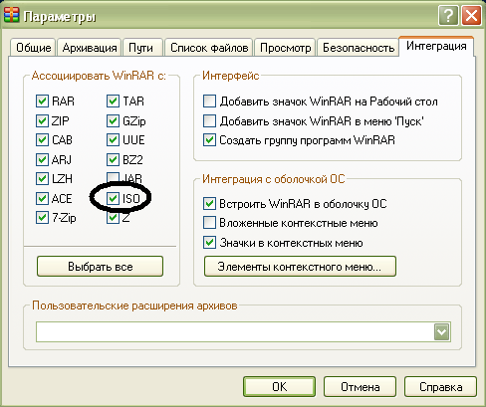
Task: Enable the JAR association checkbox
Action: tap(113, 178)
